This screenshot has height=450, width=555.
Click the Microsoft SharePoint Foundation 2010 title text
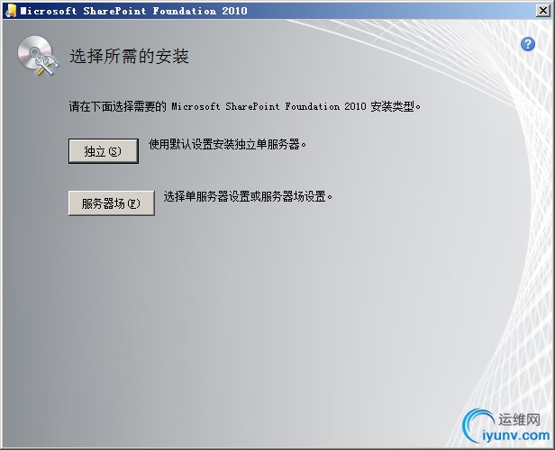coord(133,11)
